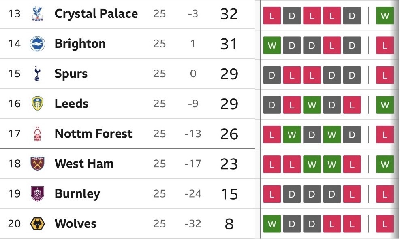The image size is (400, 240).
Task: Select Brighton's green W form badge
Action: point(272,46)
